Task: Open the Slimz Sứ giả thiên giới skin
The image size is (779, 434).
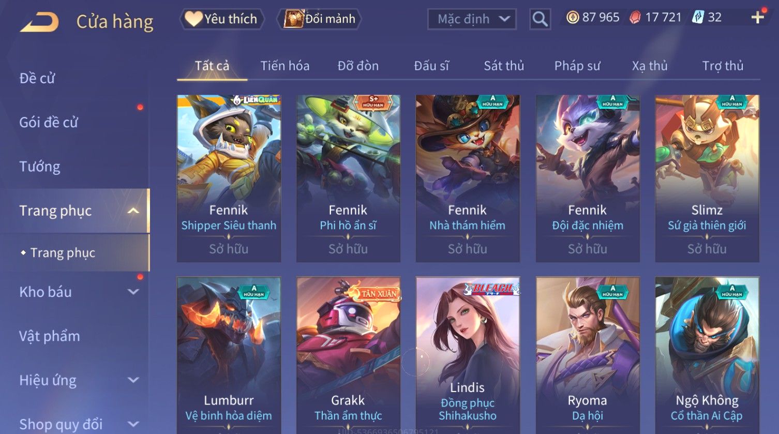Action: [707, 178]
